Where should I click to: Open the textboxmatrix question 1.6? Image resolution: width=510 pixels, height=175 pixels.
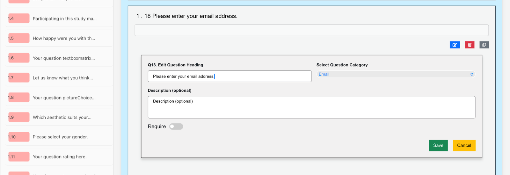(x=64, y=58)
